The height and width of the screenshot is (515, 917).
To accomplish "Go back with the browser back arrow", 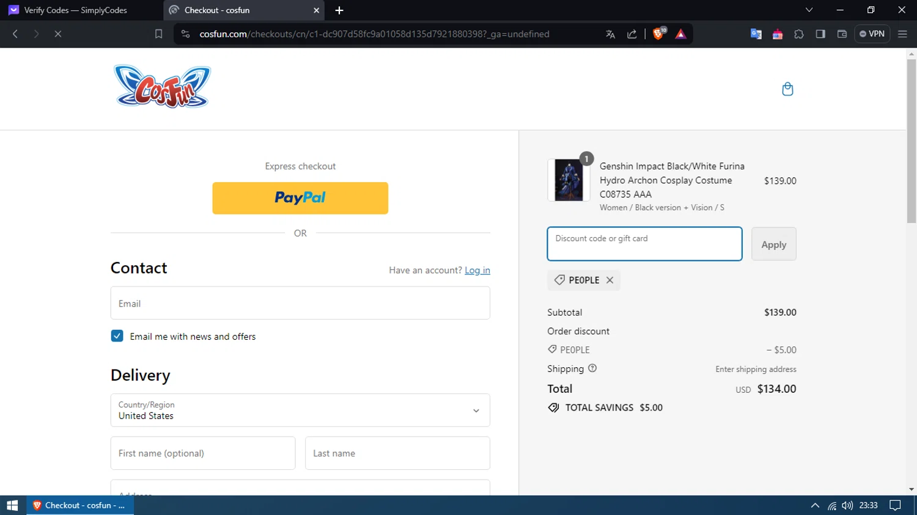I will (x=15, y=34).
